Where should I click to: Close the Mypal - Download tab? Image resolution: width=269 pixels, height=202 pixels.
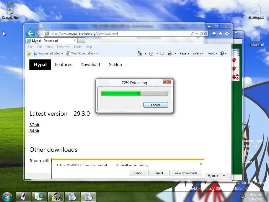tap(75, 41)
